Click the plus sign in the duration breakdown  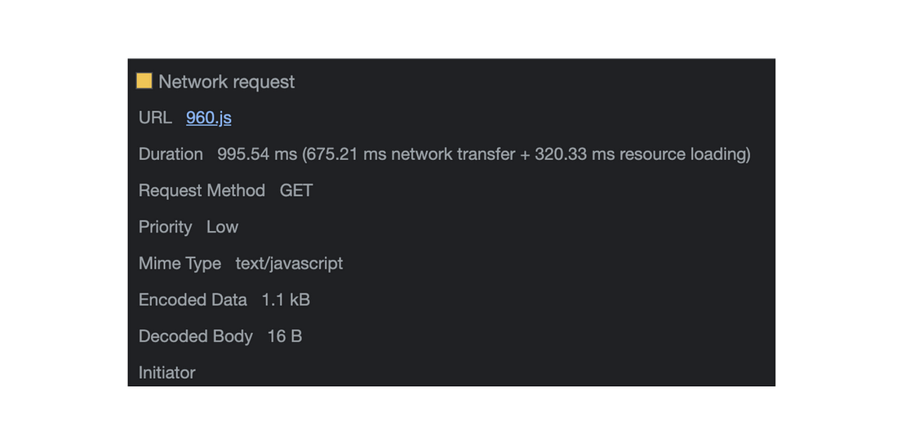pyautogui.click(x=525, y=154)
